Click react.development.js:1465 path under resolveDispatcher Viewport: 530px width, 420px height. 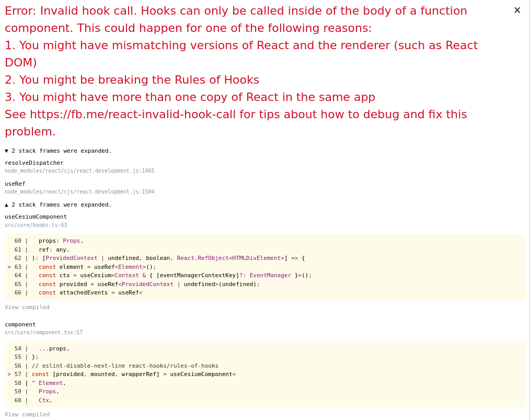[79, 171]
